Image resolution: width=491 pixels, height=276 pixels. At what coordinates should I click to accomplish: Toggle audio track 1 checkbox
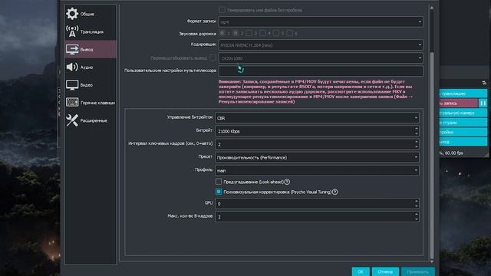(x=222, y=33)
